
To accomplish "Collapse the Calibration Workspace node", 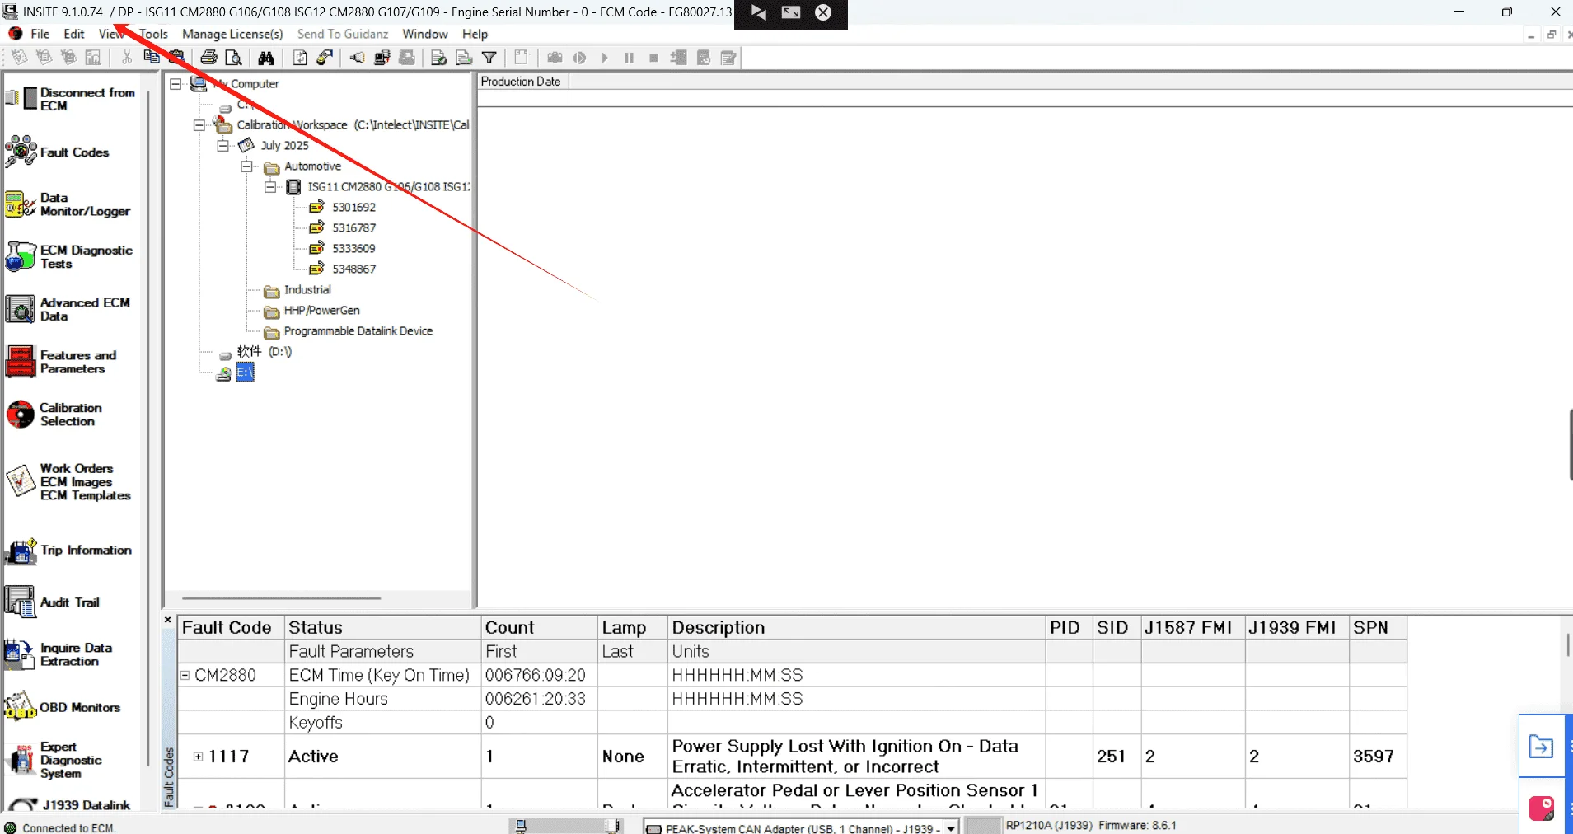I will [199, 125].
